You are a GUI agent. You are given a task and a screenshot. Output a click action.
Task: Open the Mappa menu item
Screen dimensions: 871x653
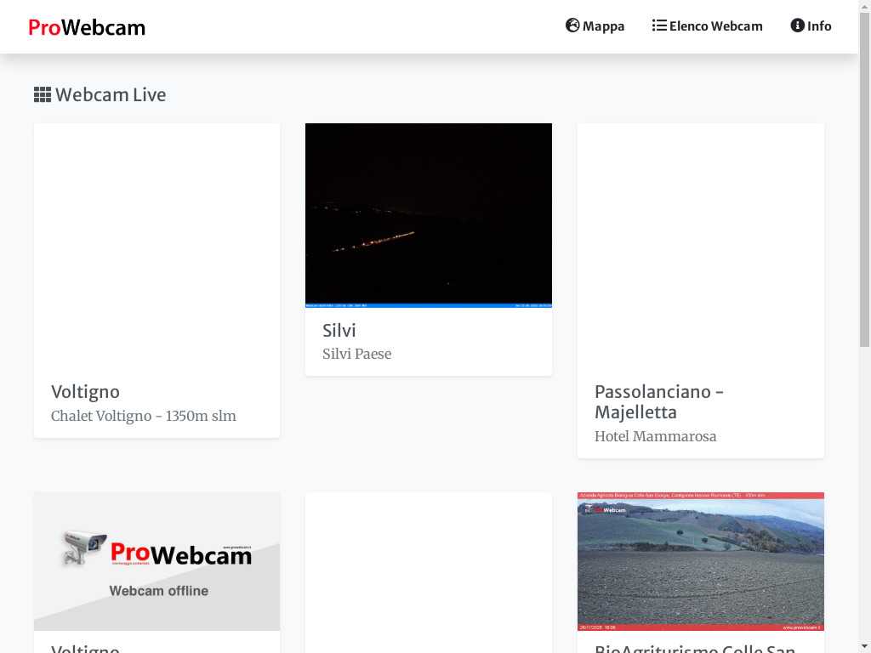click(x=603, y=26)
